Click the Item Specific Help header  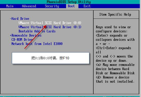115,15
